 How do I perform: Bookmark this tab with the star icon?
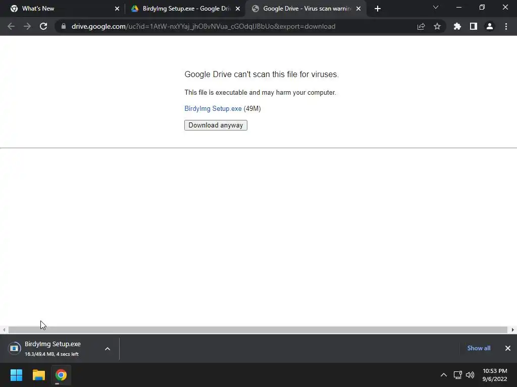coord(437,26)
